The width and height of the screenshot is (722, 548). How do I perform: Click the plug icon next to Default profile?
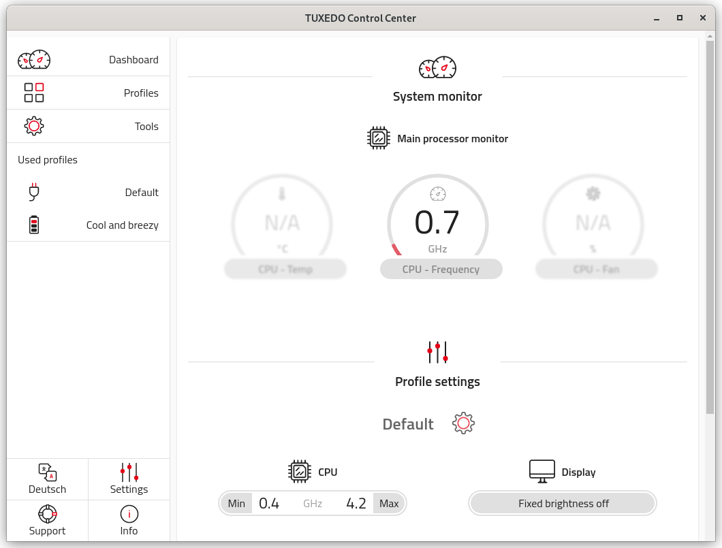pyautogui.click(x=33, y=193)
